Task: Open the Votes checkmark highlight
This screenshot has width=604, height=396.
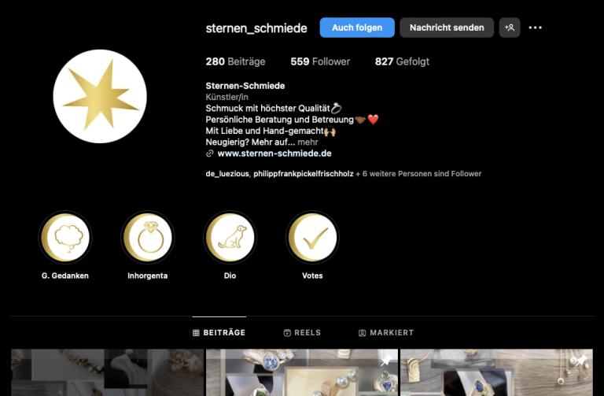Action: tap(312, 238)
